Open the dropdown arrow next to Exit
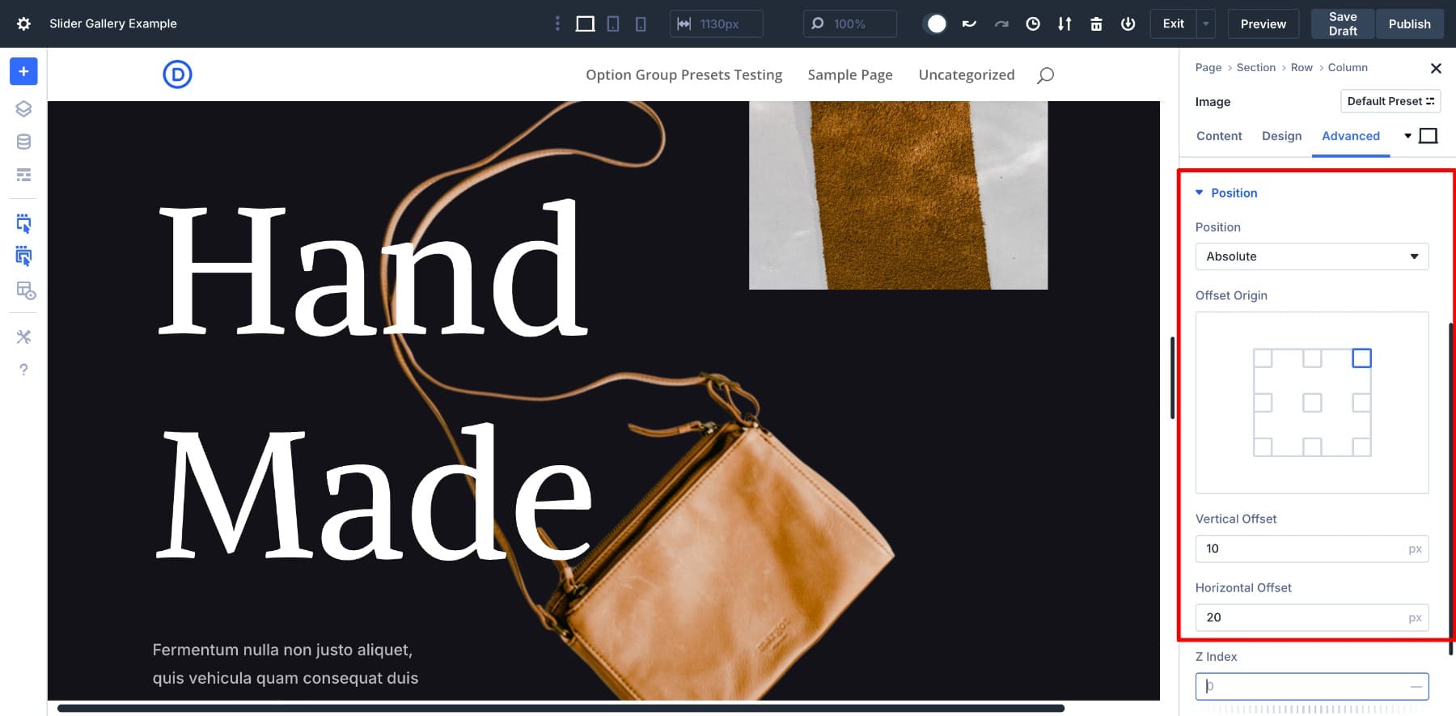 click(1206, 23)
